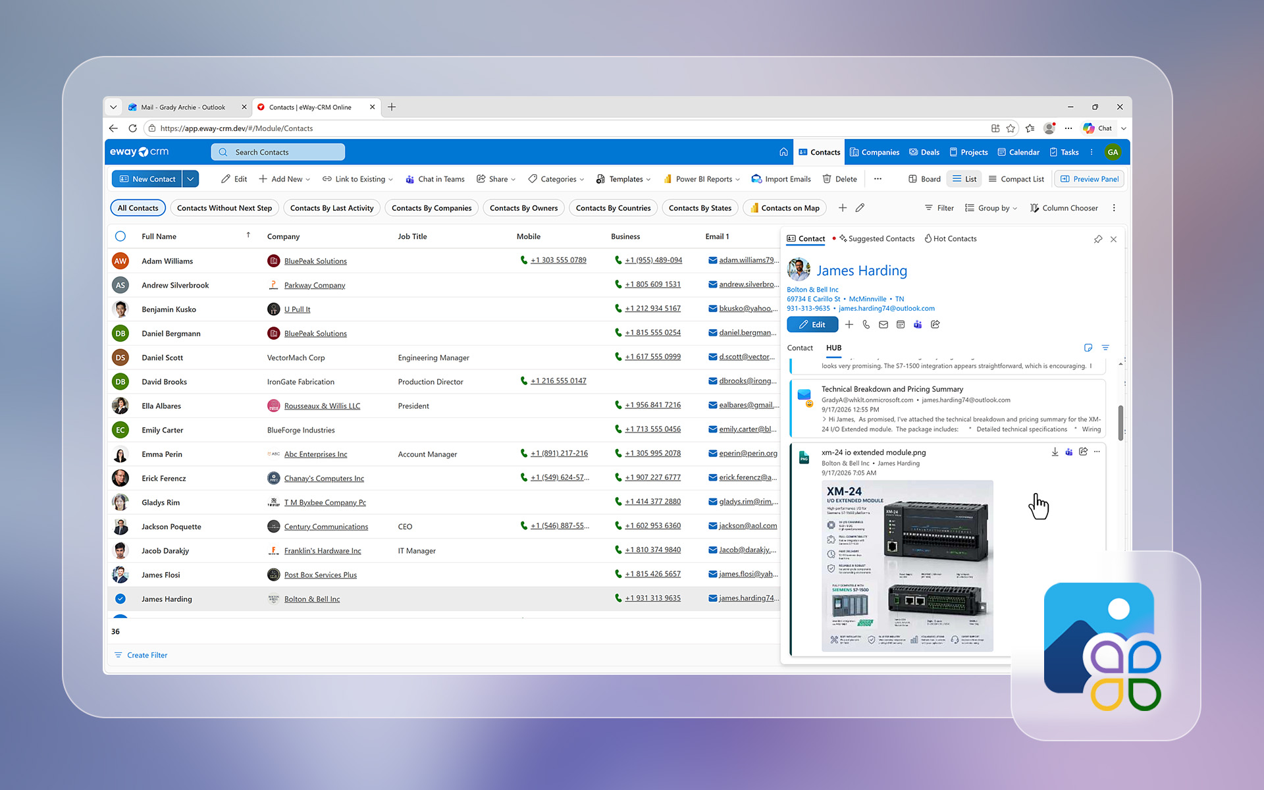Switch to Board view
Image resolution: width=1264 pixels, height=790 pixels.
point(924,179)
